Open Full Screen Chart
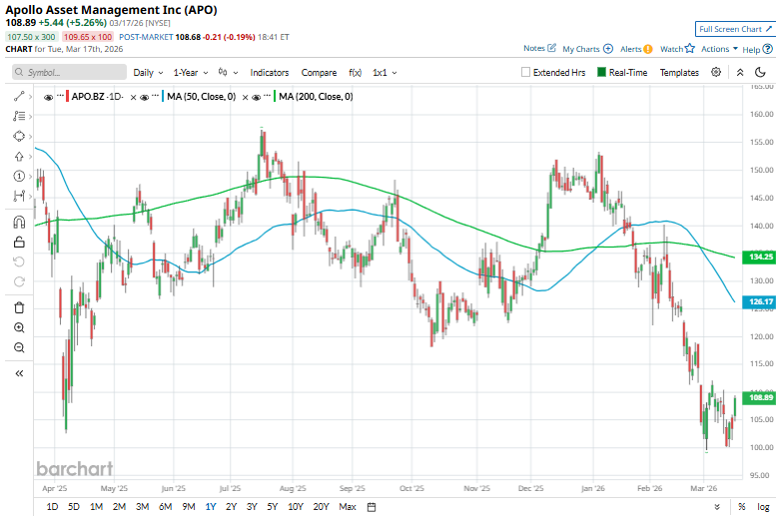 735,29
